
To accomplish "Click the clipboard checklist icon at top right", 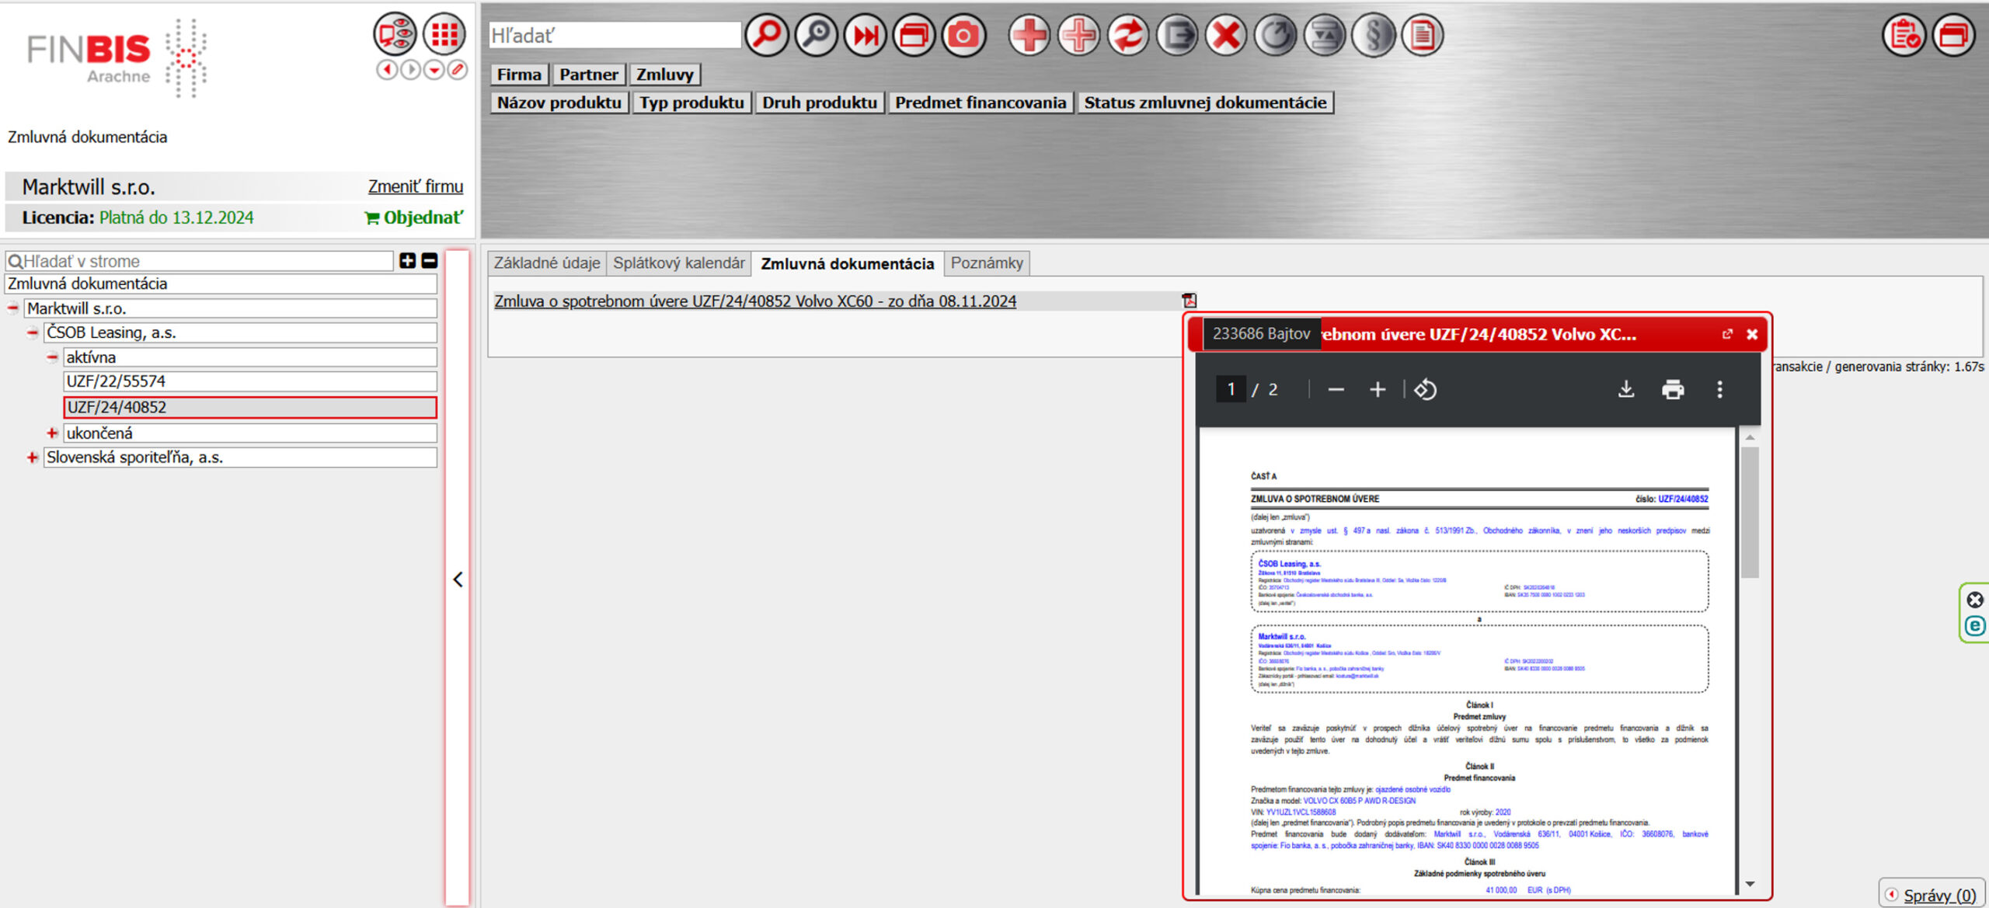I will [x=1904, y=35].
